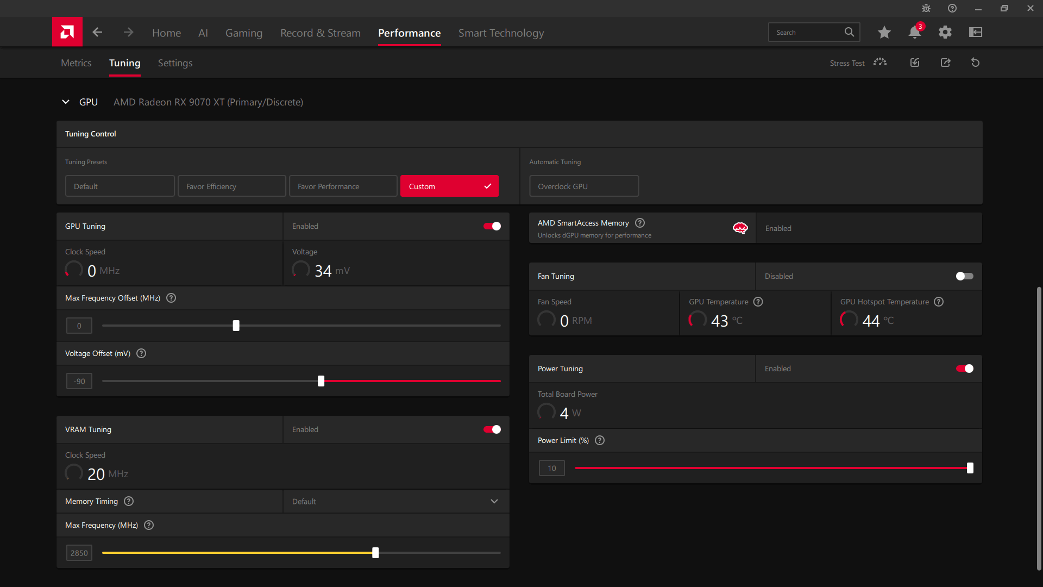
Task: Click the reset tuning icon
Action: click(x=975, y=63)
